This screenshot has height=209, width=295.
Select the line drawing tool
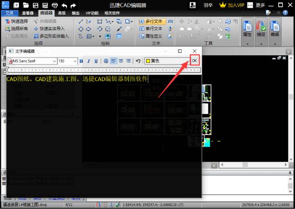click(81, 22)
